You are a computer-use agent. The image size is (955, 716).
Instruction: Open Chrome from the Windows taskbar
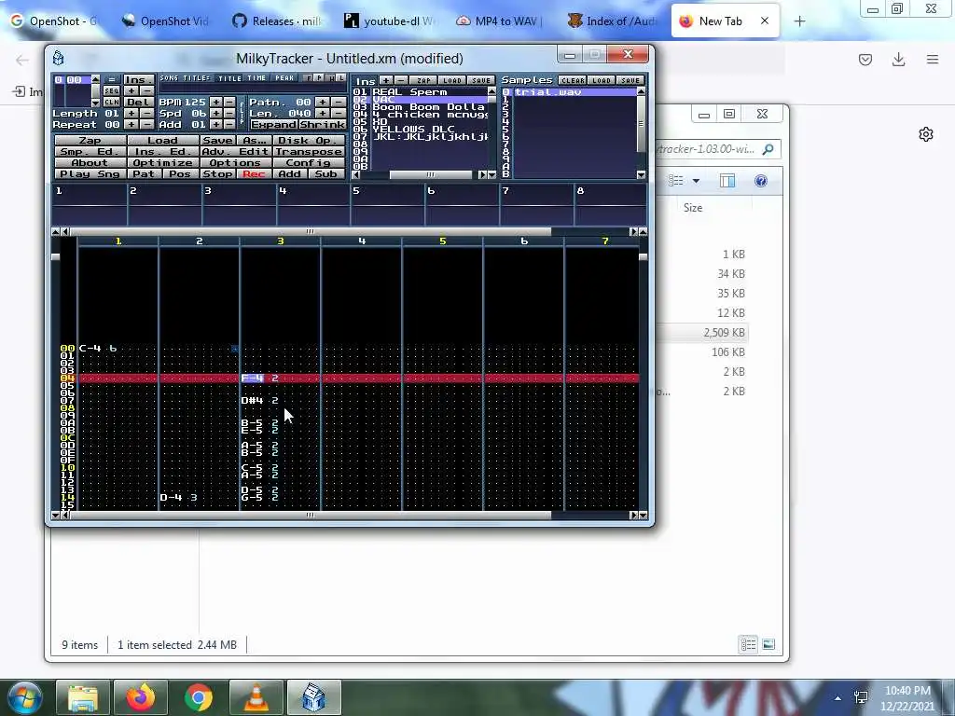coord(199,697)
